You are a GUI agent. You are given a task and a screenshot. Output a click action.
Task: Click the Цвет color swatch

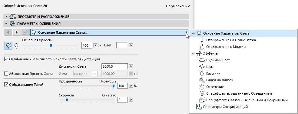click(x=122, y=45)
